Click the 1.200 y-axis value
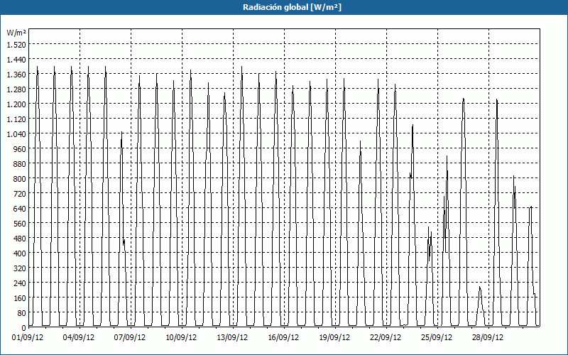568x355 pixels. coord(16,104)
